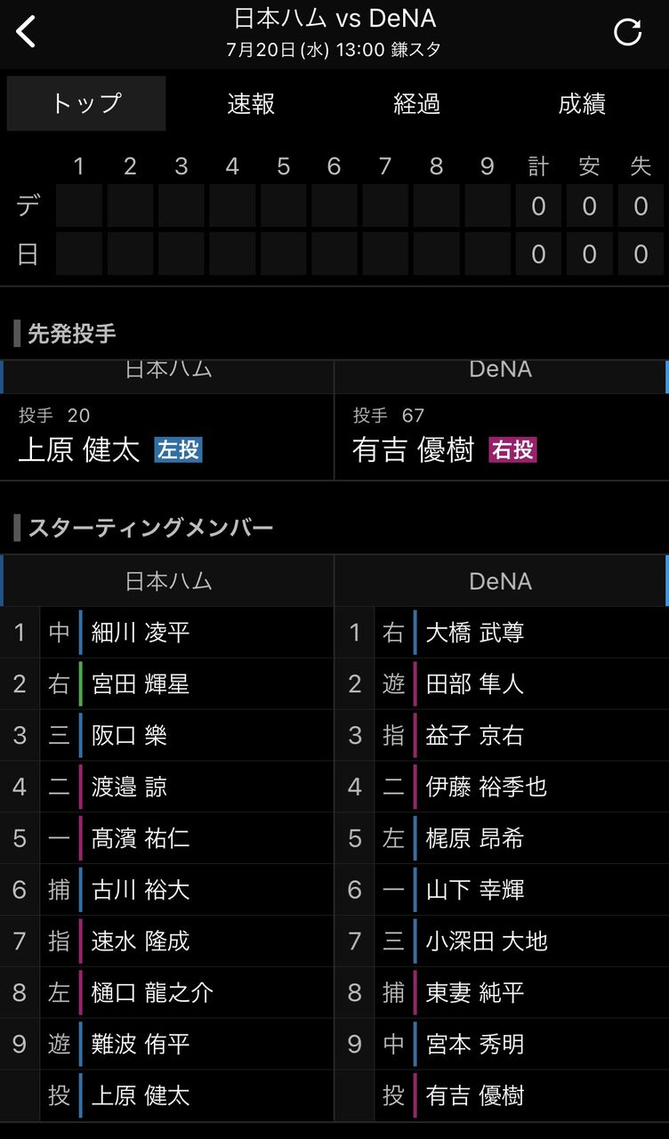The image size is (669, 1139).
Task: Tap starting pitcher 有吉 優樹 card
Action: pyautogui.click(x=501, y=436)
